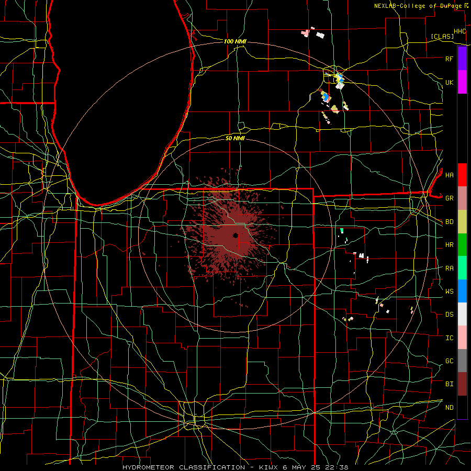The width and height of the screenshot is (471, 471).
Task: Click the 'RF' legend label
Action: coord(449,59)
